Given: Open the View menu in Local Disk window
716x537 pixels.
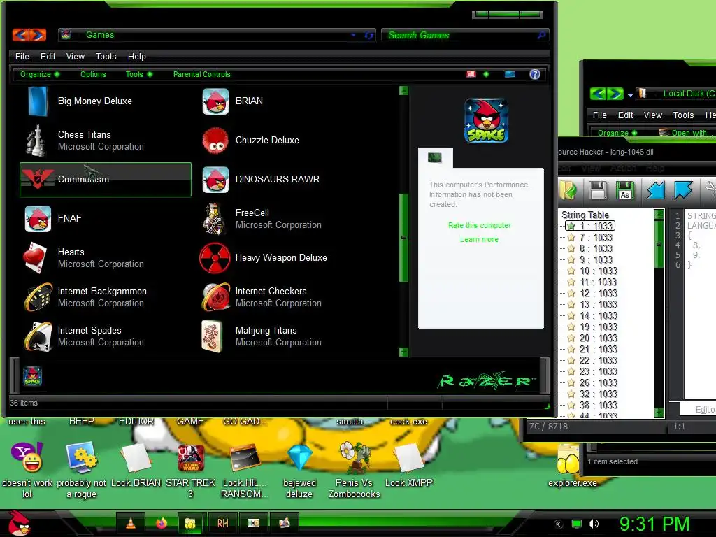Looking at the screenshot, I should (x=652, y=115).
